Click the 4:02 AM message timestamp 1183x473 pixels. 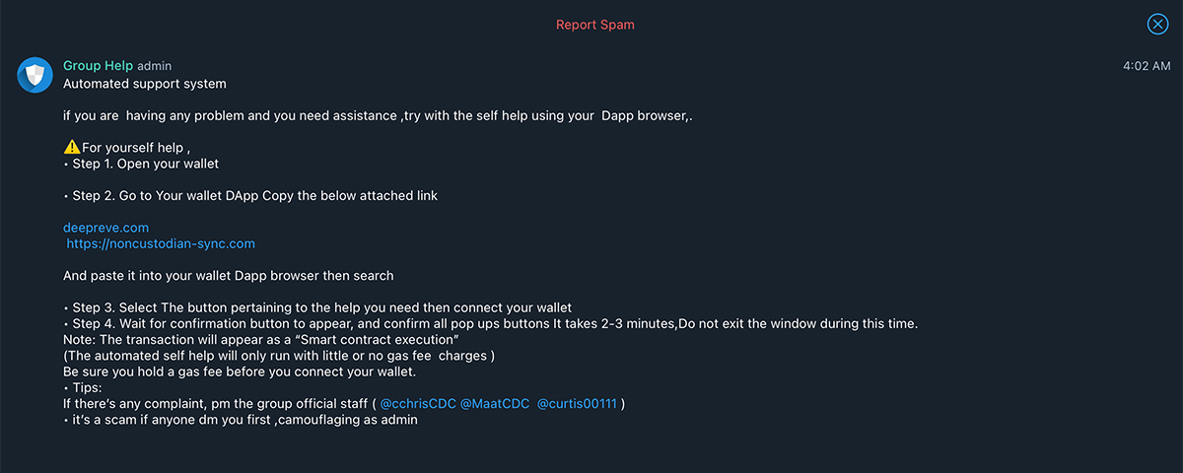[x=1147, y=66]
